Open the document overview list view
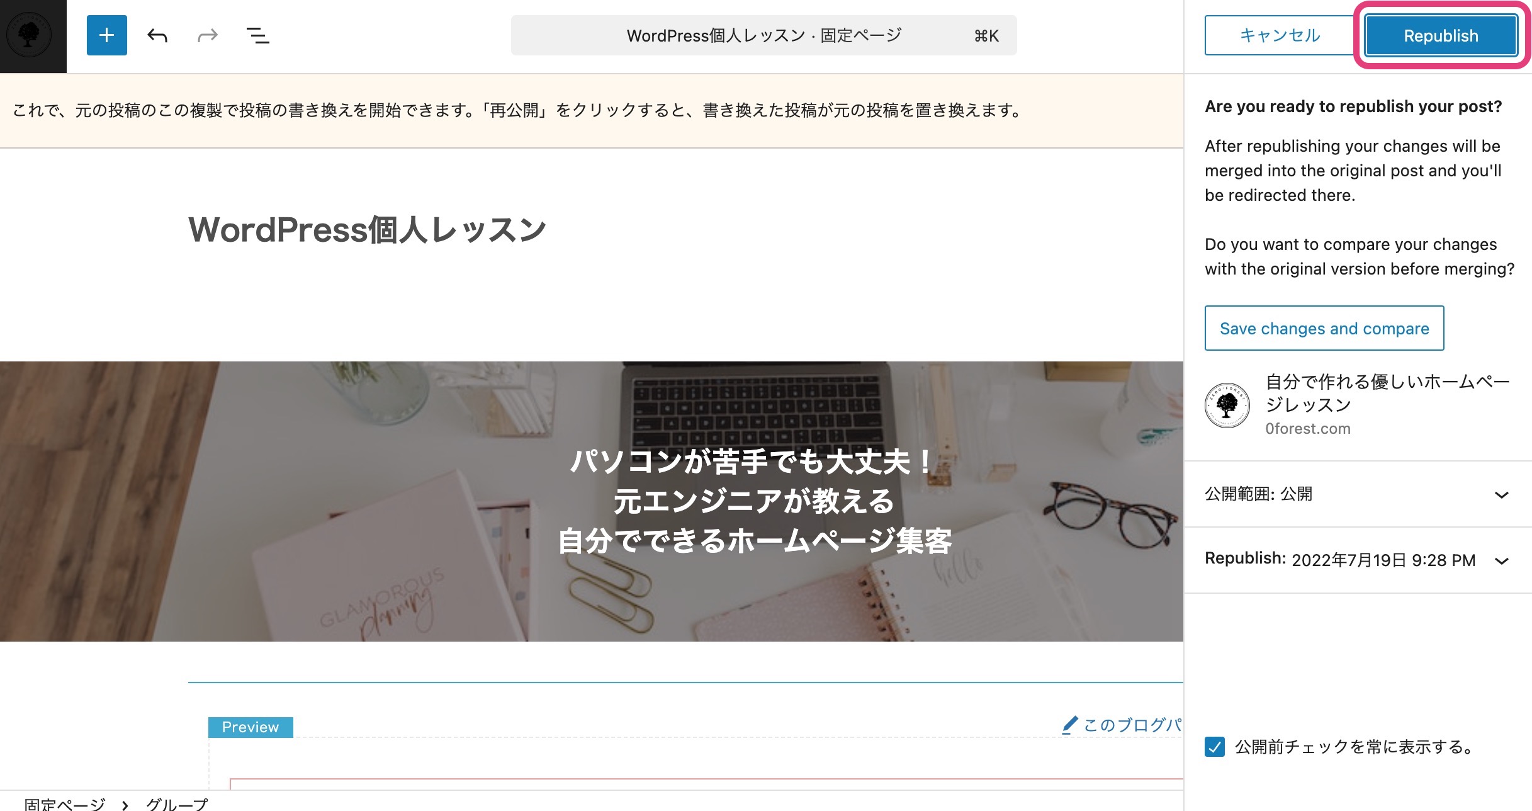Screen dimensions: 1532x811 click(x=258, y=35)
